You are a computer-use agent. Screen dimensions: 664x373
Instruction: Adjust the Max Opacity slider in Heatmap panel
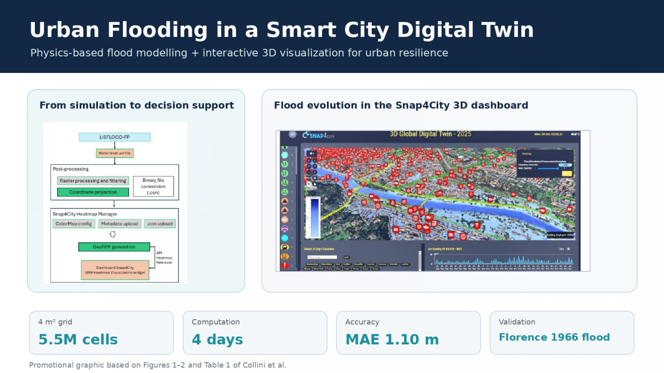pyautogui.click(x=548, y=169)
